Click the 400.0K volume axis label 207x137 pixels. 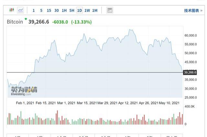pyautogui.click(x=190, y=106)
